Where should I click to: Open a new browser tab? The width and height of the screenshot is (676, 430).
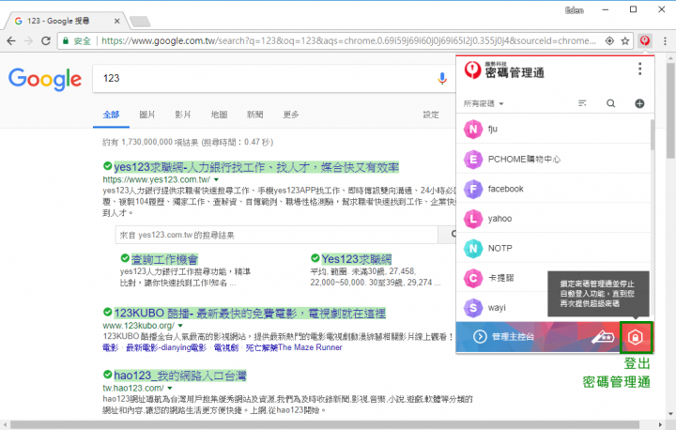click(140, 21)
